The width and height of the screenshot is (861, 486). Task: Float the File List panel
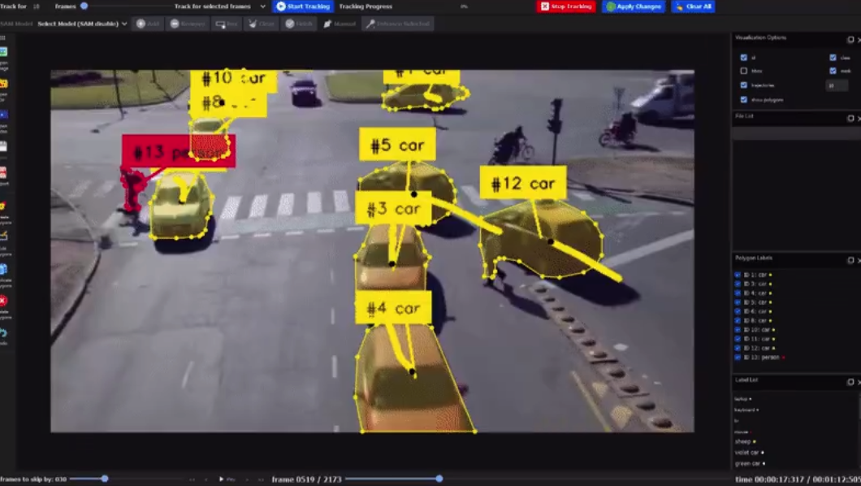click(x=850, y=118)
